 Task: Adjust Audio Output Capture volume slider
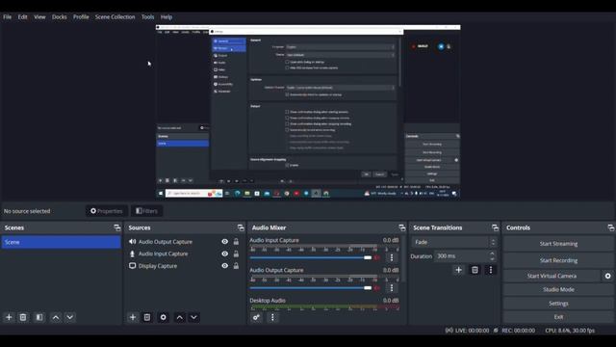(310, 288)
